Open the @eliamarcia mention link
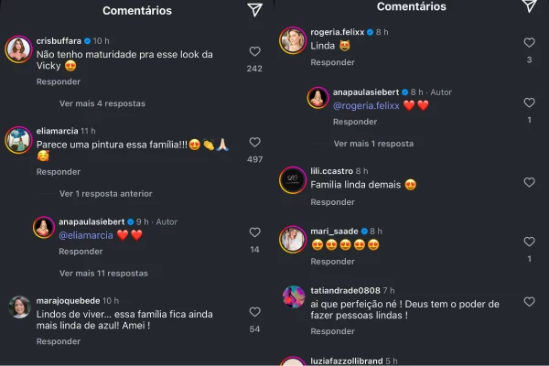Screen dimensions: 549x366 [x=86, y=235]
